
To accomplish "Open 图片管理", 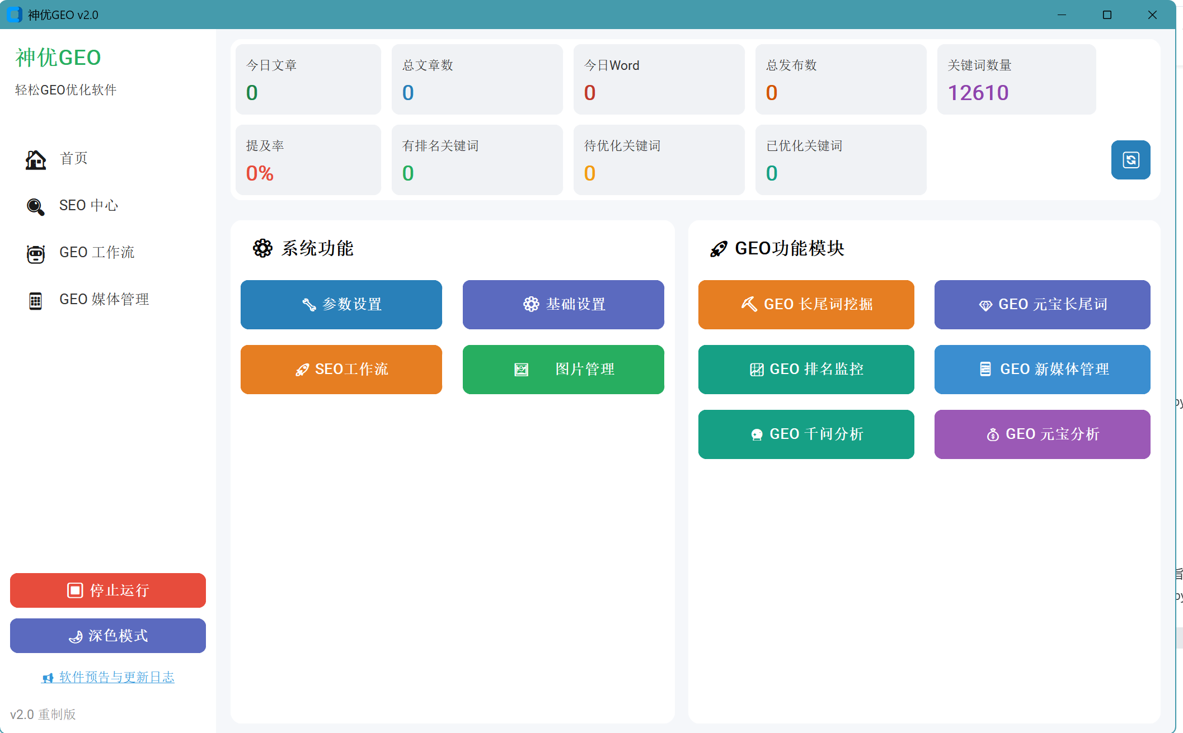I will point(564,370).
